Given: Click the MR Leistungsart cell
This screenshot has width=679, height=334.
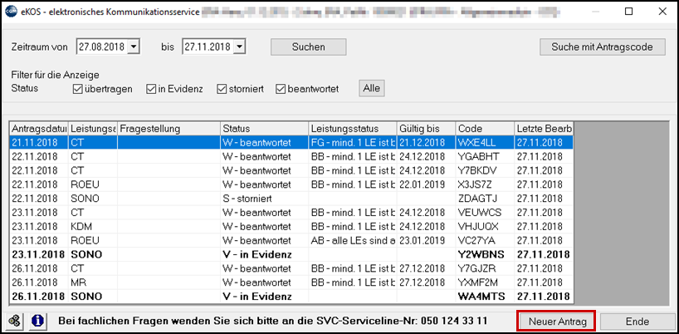Looking at the screenshot, I should 93,282.
